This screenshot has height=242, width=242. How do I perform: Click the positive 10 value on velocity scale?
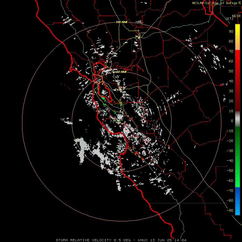(231, 111)
